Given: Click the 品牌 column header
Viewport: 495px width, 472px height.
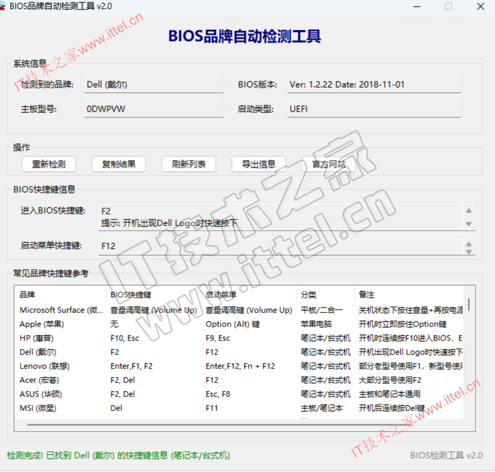Looking at the screenshot, I should click(59, 295).
